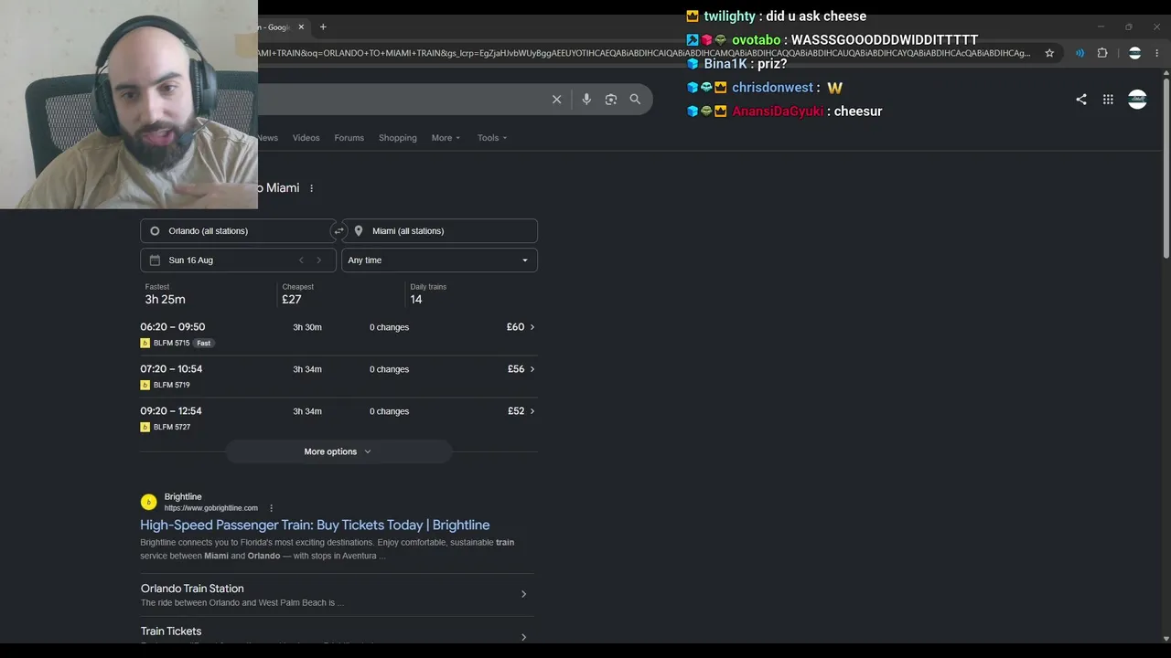The height and width of the screenshot is (658, 1171).
Task: Switch to the Videos tab
Action: [306, 138]
